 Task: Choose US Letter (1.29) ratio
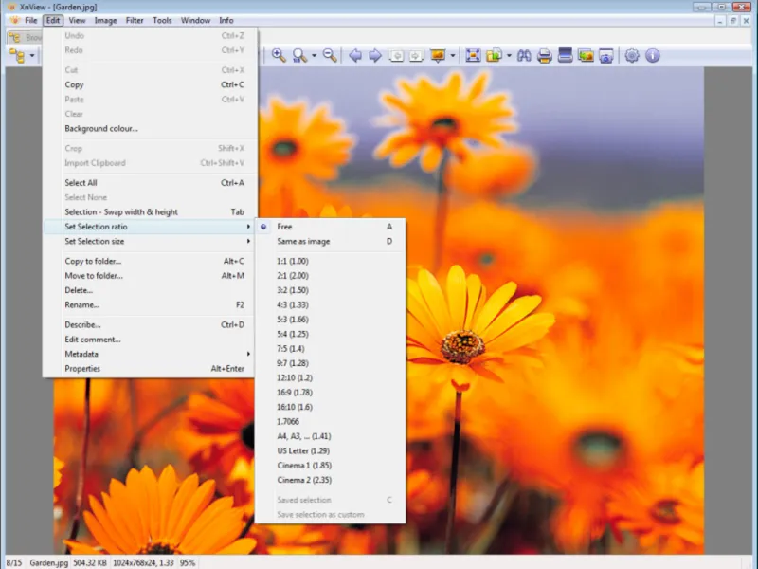[331, 450]
